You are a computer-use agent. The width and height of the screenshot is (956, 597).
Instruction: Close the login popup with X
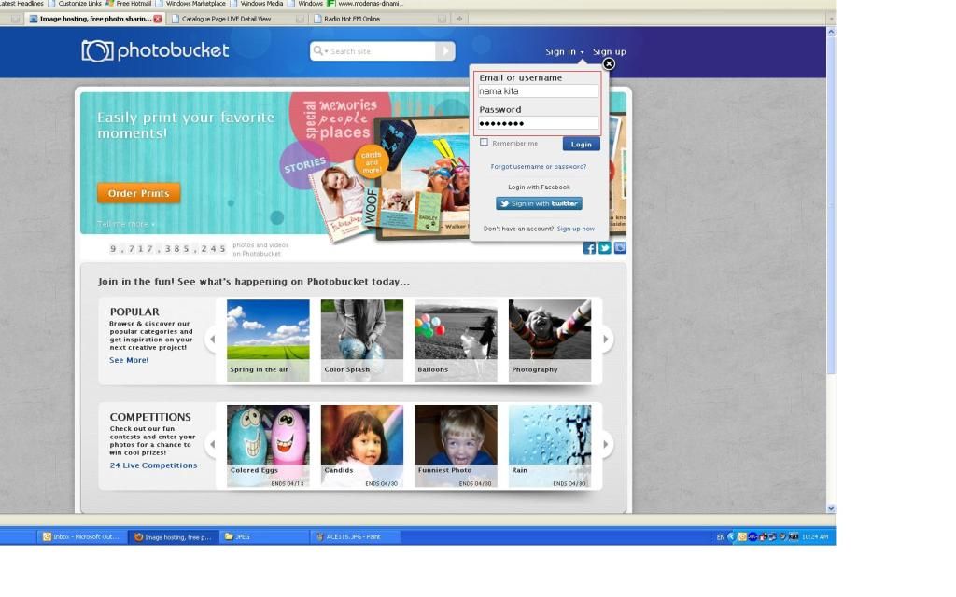609,64
